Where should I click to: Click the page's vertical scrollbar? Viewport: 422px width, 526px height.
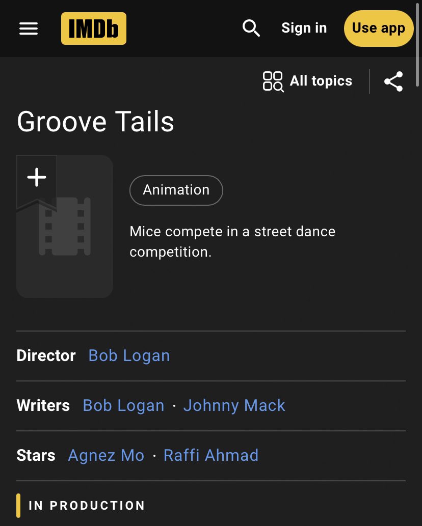click(418, 44)
